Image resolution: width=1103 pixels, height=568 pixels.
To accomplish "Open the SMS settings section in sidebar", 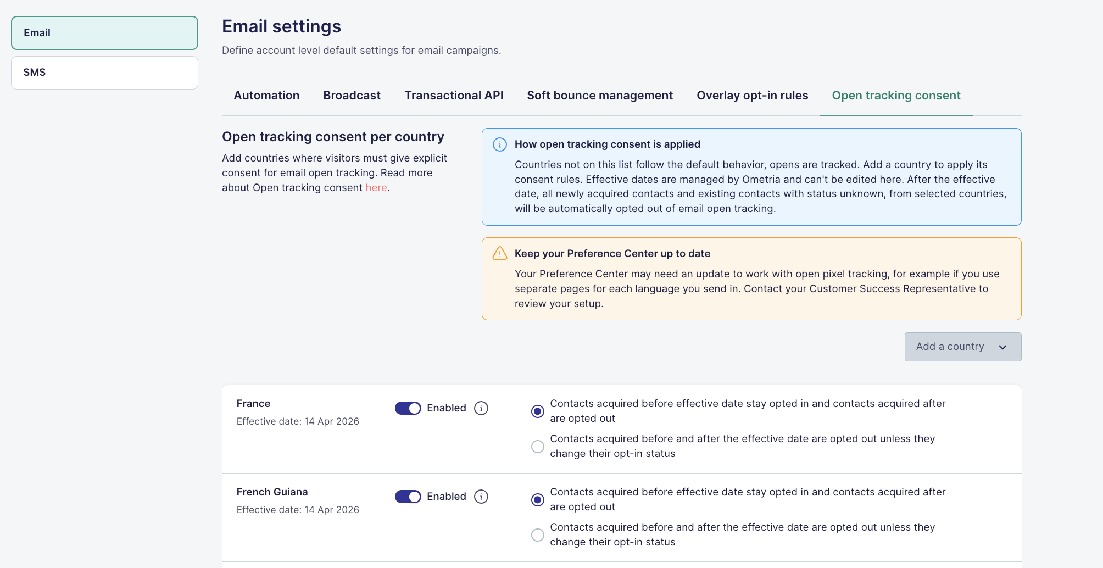I will click(104, 73).
